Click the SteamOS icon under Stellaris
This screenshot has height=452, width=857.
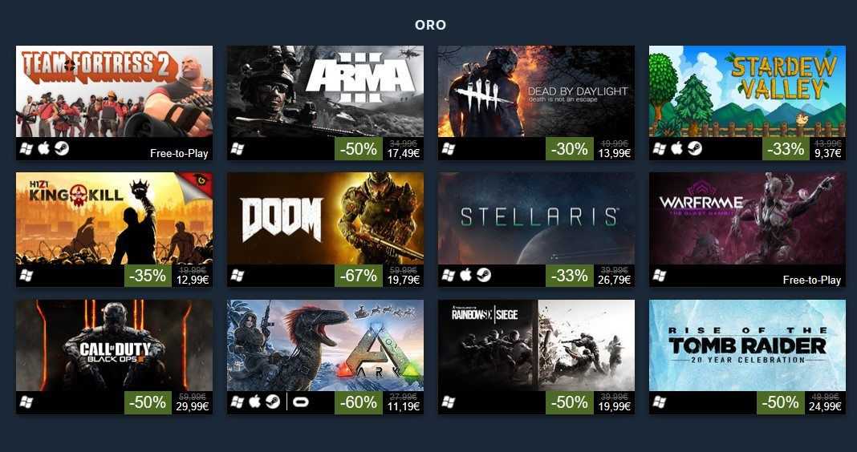(x=484, y=276)
